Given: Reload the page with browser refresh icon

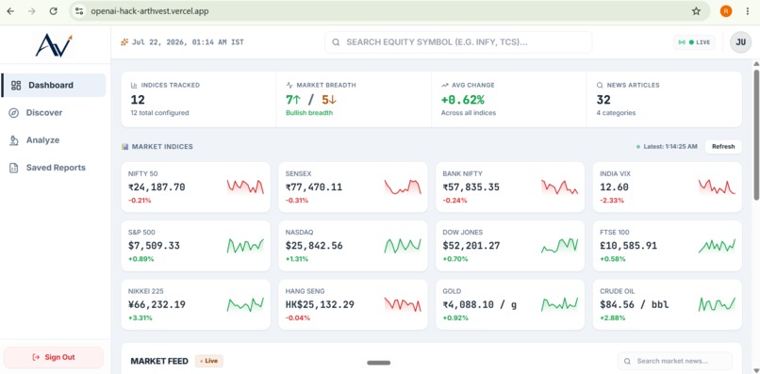Looking at the screenshot, I should (x=54, y=11).
